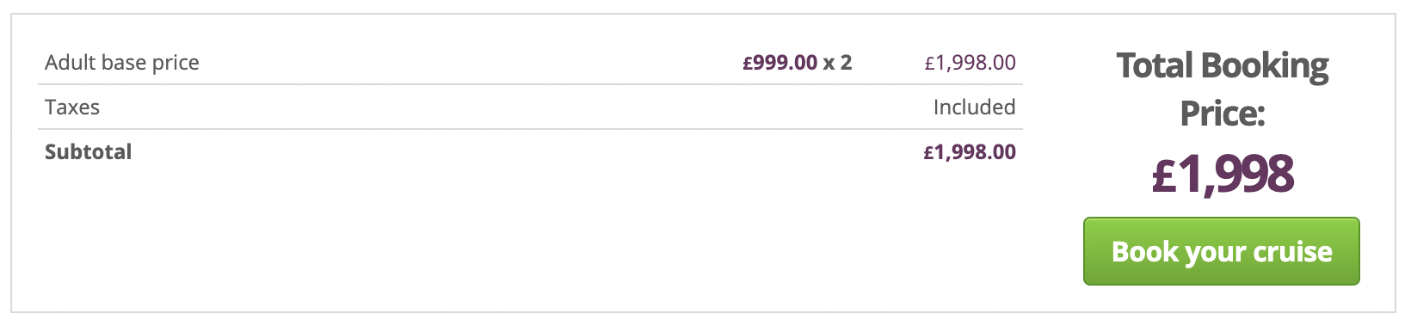This screenshot has height=332, width=1411.
Task: Click the Total Booking heading text
Action: point(1223,66)
